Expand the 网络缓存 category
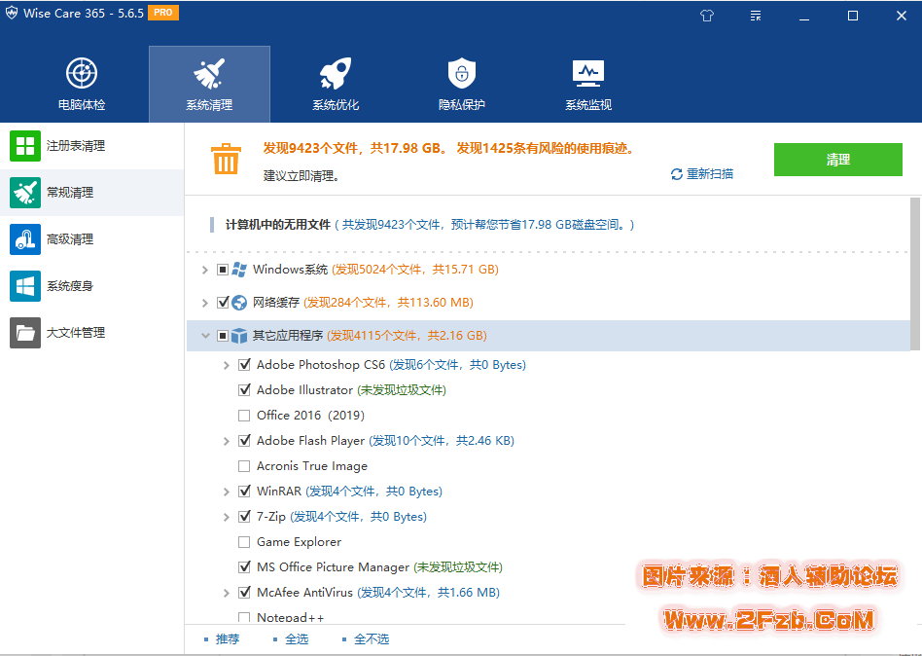Image resolution: width=922 pixels, height=656 pixels. coord(204,303)
